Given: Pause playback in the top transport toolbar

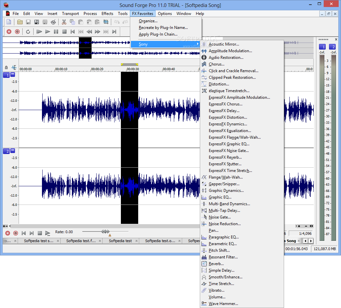Looking at the screenshot, I should tap(56, 32).
